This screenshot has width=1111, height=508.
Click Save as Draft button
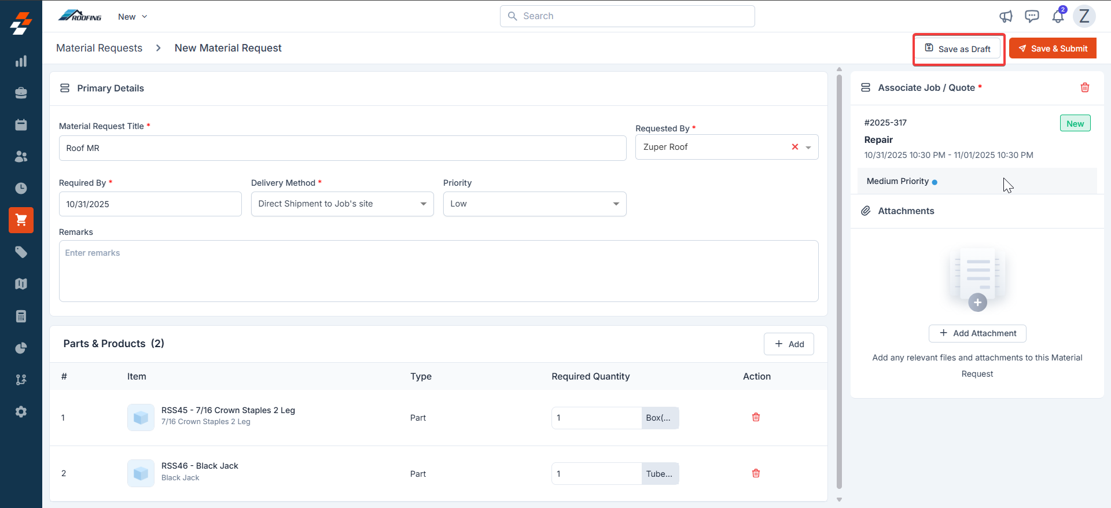[x=958, y=49]
